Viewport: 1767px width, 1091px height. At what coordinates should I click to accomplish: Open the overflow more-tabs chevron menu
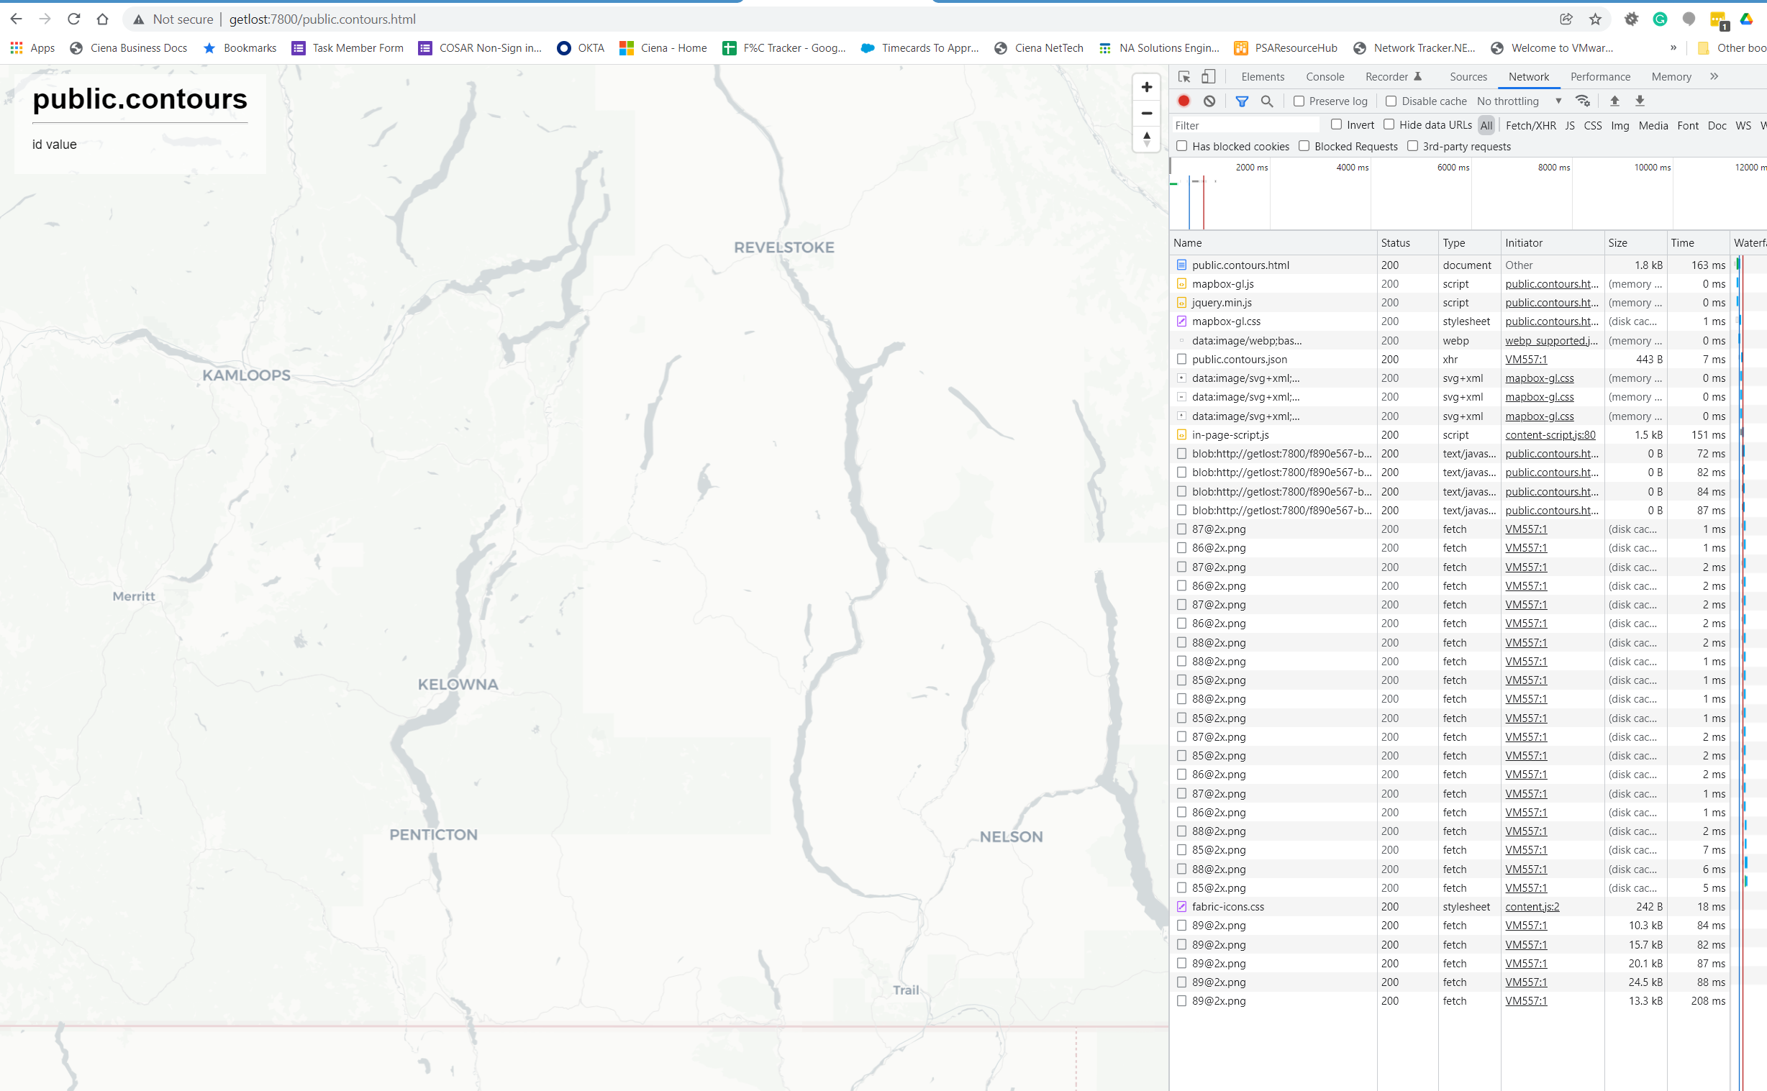click(1714, 76)
